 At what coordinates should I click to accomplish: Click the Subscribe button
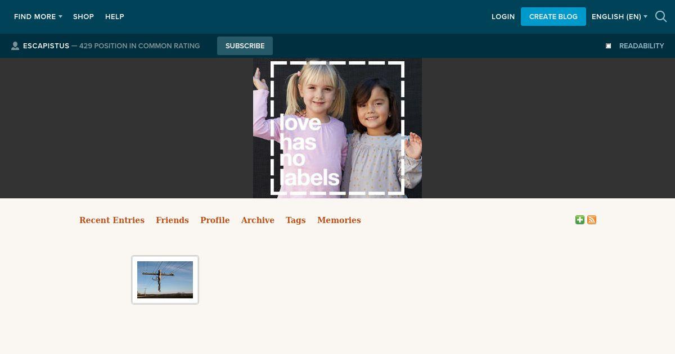245,46
